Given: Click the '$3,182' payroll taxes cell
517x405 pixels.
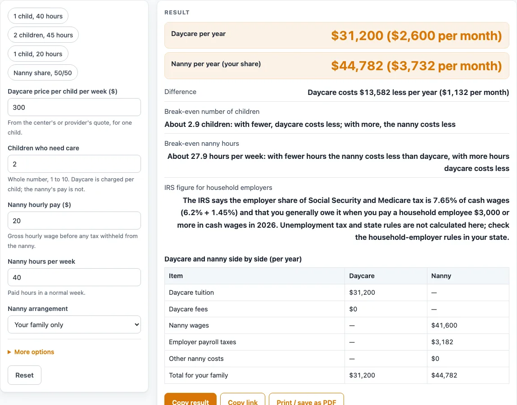Looking at the screenshot, I should (x=442, y=342).
